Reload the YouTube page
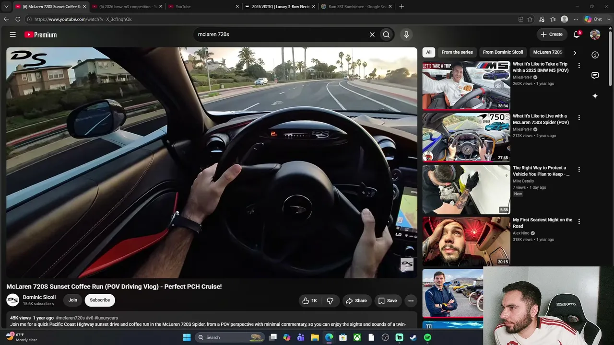This screenshot has height=345, width=614. coord(18,19)
